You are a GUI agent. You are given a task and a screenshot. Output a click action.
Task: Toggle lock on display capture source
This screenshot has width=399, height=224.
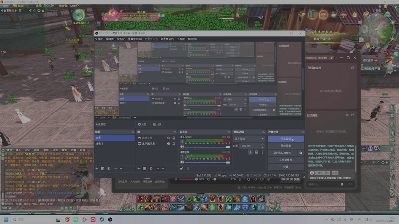174,144
